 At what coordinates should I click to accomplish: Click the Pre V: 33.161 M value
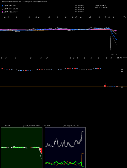click(x=101, y=8)
